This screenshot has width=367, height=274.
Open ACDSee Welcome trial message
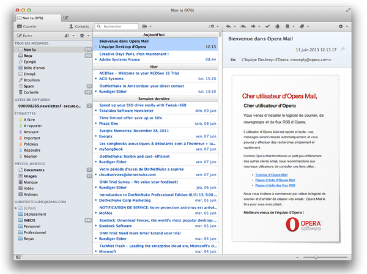[x=155, y=76]
